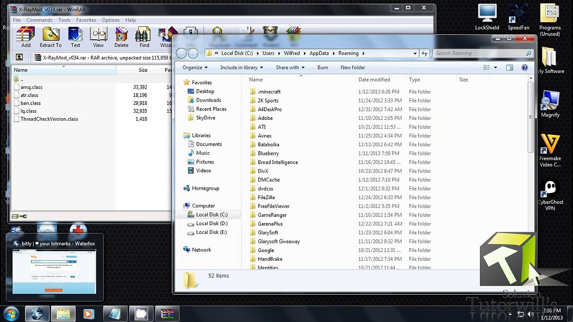Click Explorer refresh address button

coord(424,53)
